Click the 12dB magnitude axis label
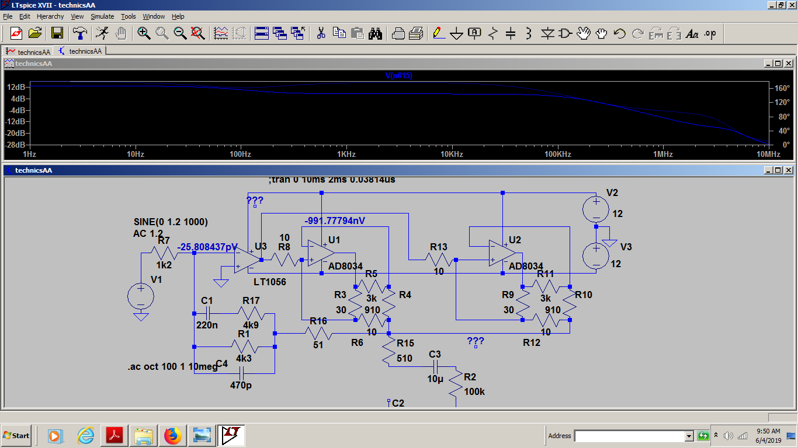 [x=16, y=87]
